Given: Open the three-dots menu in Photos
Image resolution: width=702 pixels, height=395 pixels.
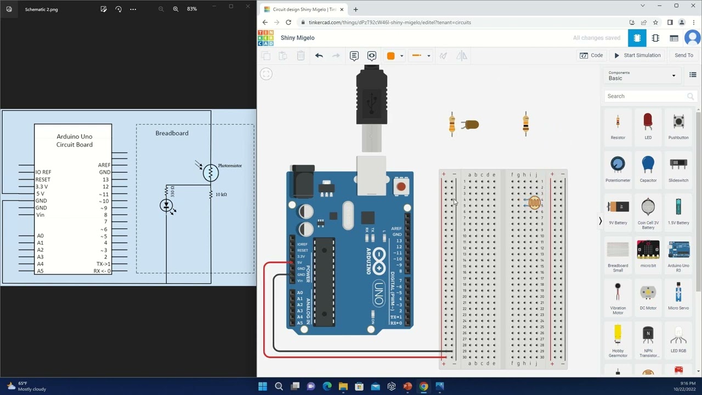Looking at the screenshot, I should coord(133,9).
